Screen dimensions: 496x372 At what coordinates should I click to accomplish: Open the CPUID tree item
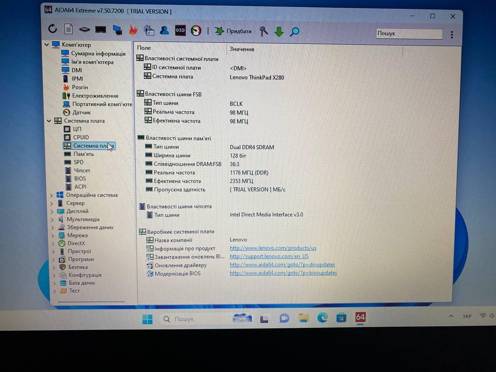(81, 137)
